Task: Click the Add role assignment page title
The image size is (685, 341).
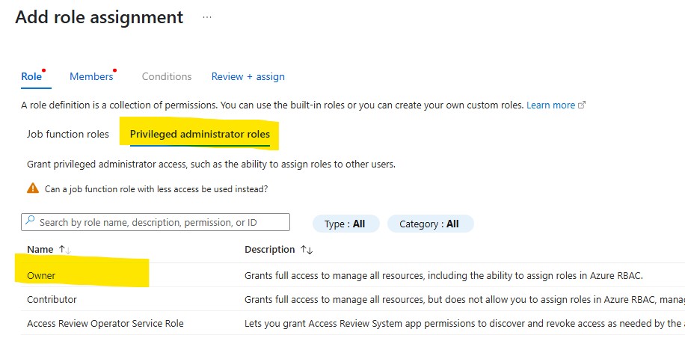Action: (x=99, y=17)
